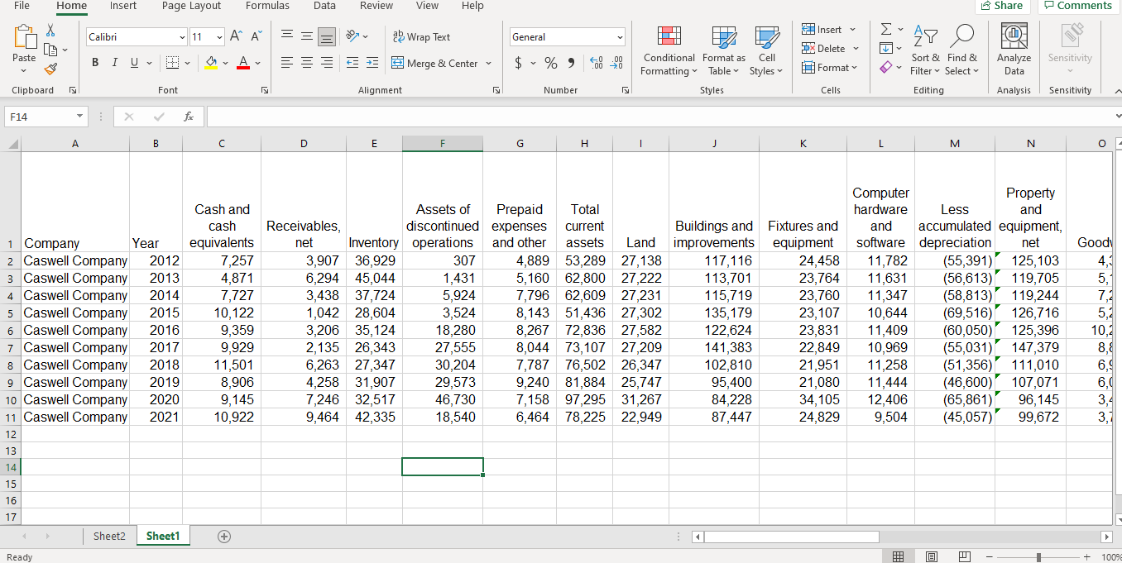The height and width of the screenshot is (563, 1122).
Task: Click the Comma Style icon
Action: (572, 62)
